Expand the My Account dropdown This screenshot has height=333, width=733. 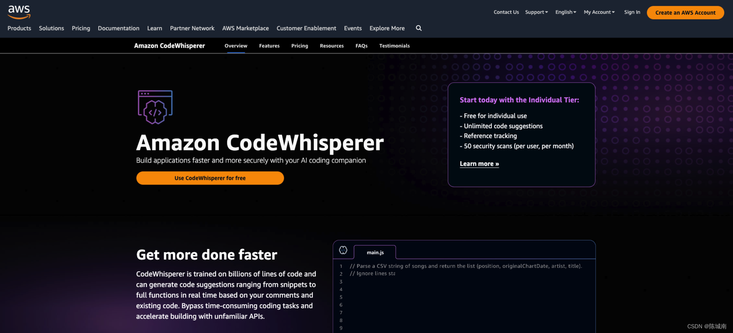pyautogui.click(x=599, y=12)
